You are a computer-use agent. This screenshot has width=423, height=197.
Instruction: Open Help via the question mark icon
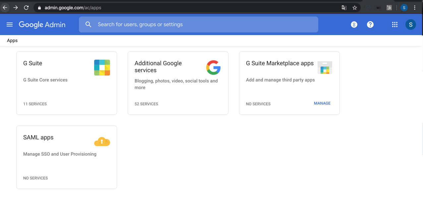370,25
